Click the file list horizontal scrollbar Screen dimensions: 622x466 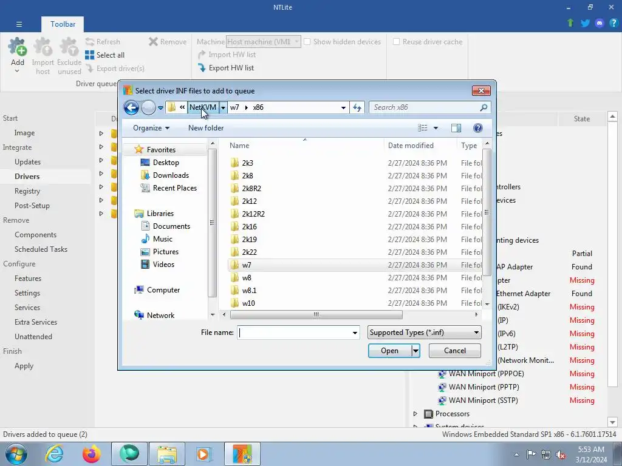coord(316,315)
